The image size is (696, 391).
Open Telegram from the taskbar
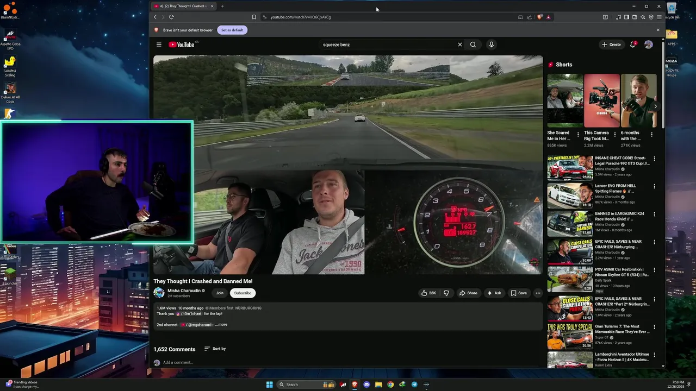click(x=414, y=384)
